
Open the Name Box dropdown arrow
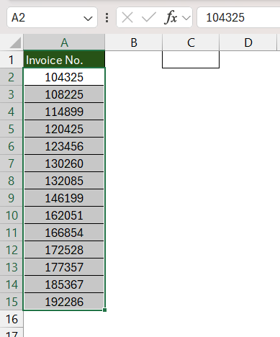[x=88, y=18]
